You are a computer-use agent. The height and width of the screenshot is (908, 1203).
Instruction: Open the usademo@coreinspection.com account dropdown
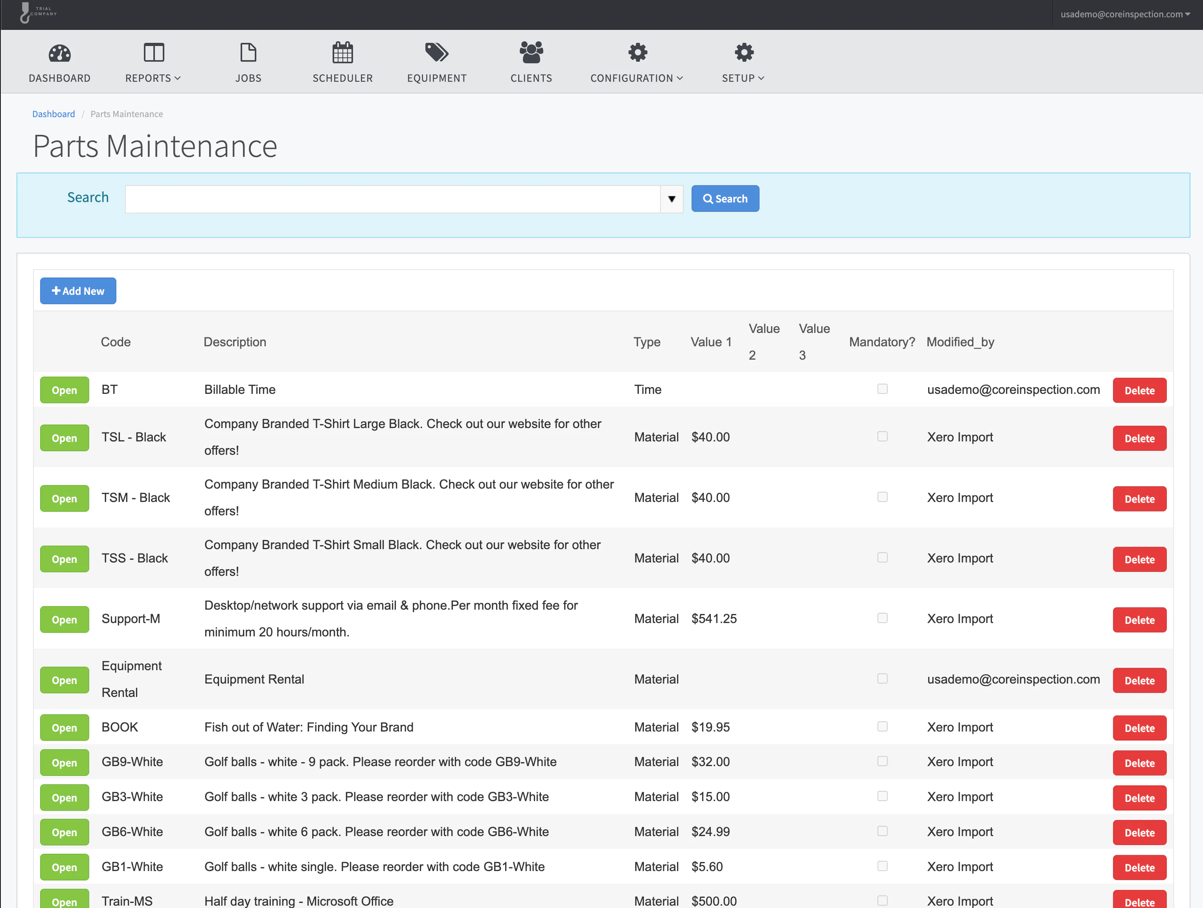(x=1125, y=14)
